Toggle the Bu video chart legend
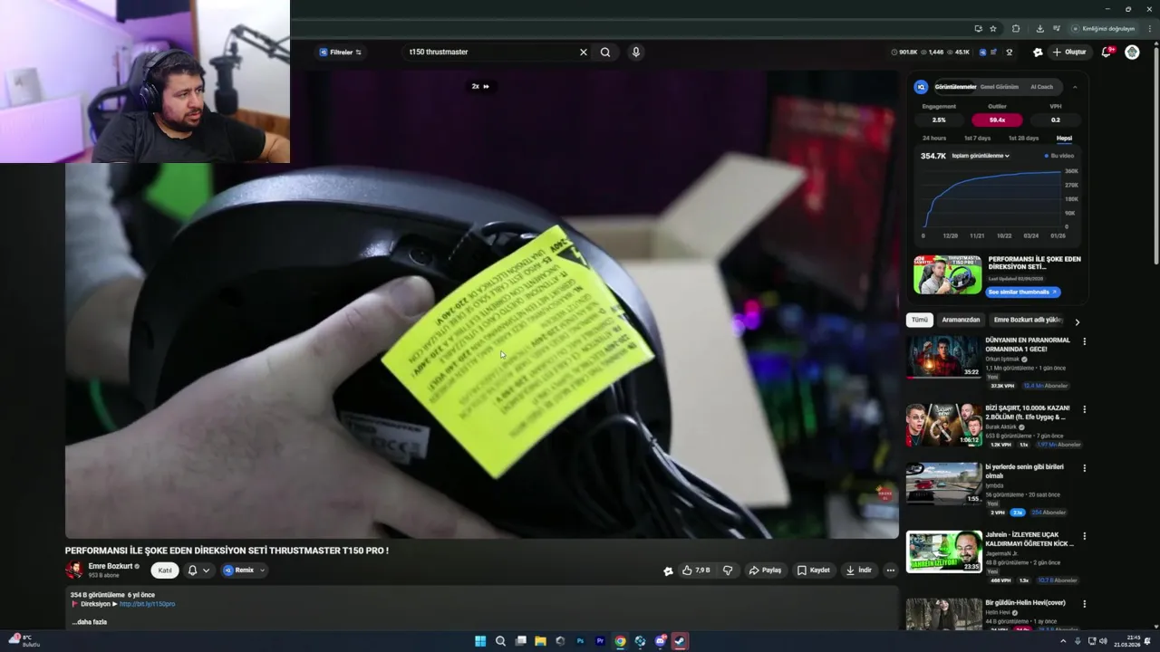The height and width of the screenshot is (652, 1160). tap(1059, 156)
